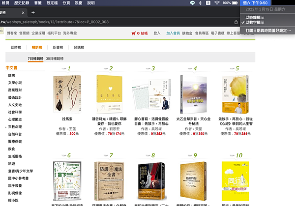295x206 pixels.
Task: Open the TOP 9 golden book cover
Action: click(x=193, y=181)
